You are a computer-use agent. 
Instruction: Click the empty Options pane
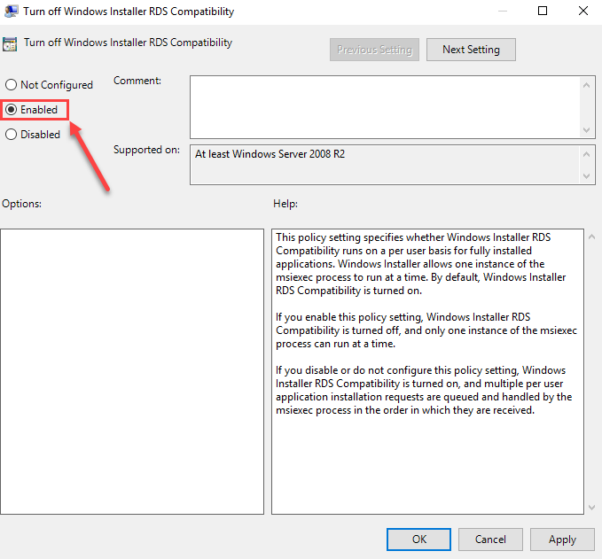click(132, 371)
